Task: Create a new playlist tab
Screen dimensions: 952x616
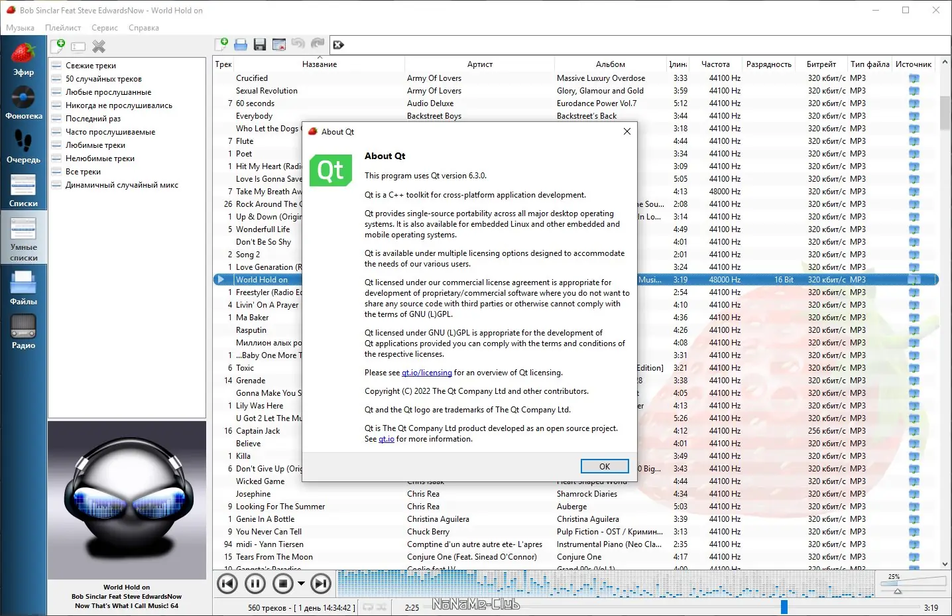Action: point(221,44)
